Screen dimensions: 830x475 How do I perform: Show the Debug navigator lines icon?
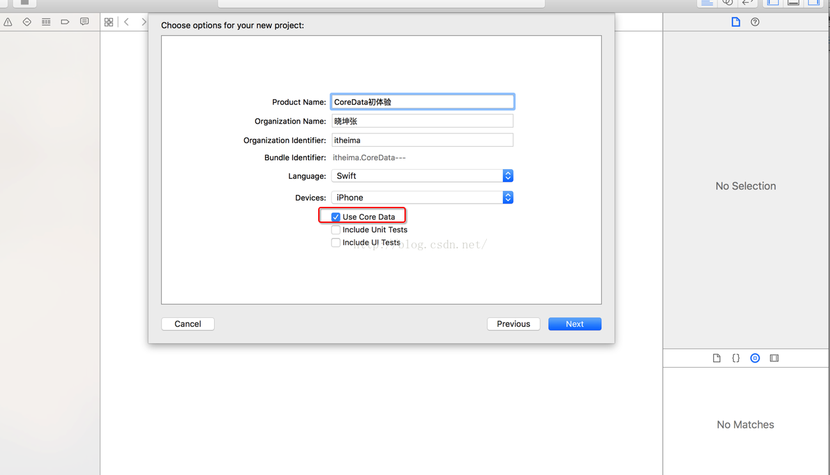46,22
